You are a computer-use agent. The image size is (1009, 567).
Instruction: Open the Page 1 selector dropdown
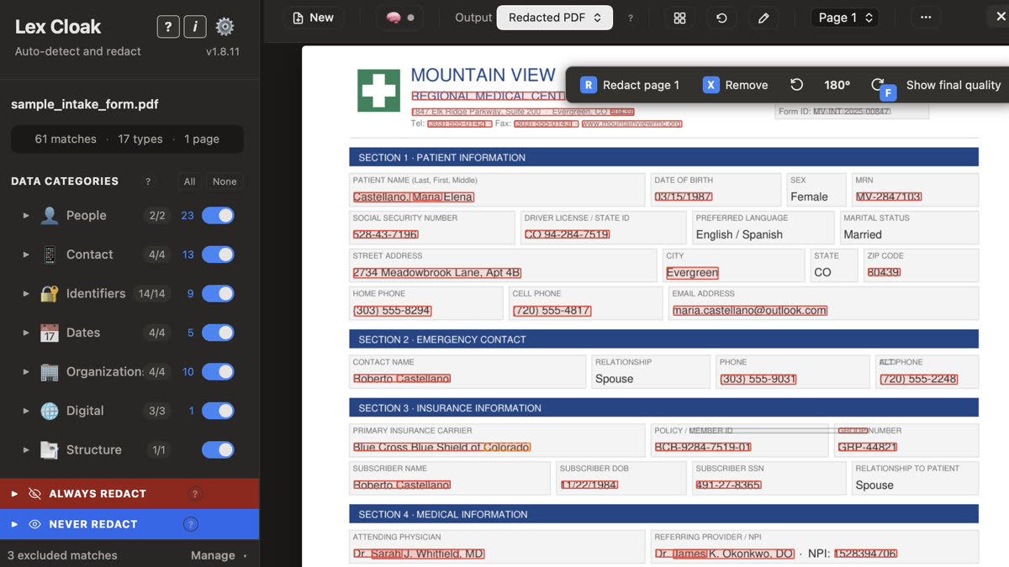[845, 18]
